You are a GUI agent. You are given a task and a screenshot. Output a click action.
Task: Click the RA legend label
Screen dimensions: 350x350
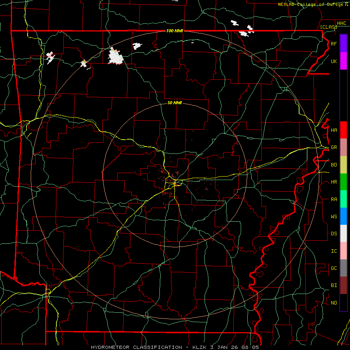pyautogui.click(x=334, y=199)
